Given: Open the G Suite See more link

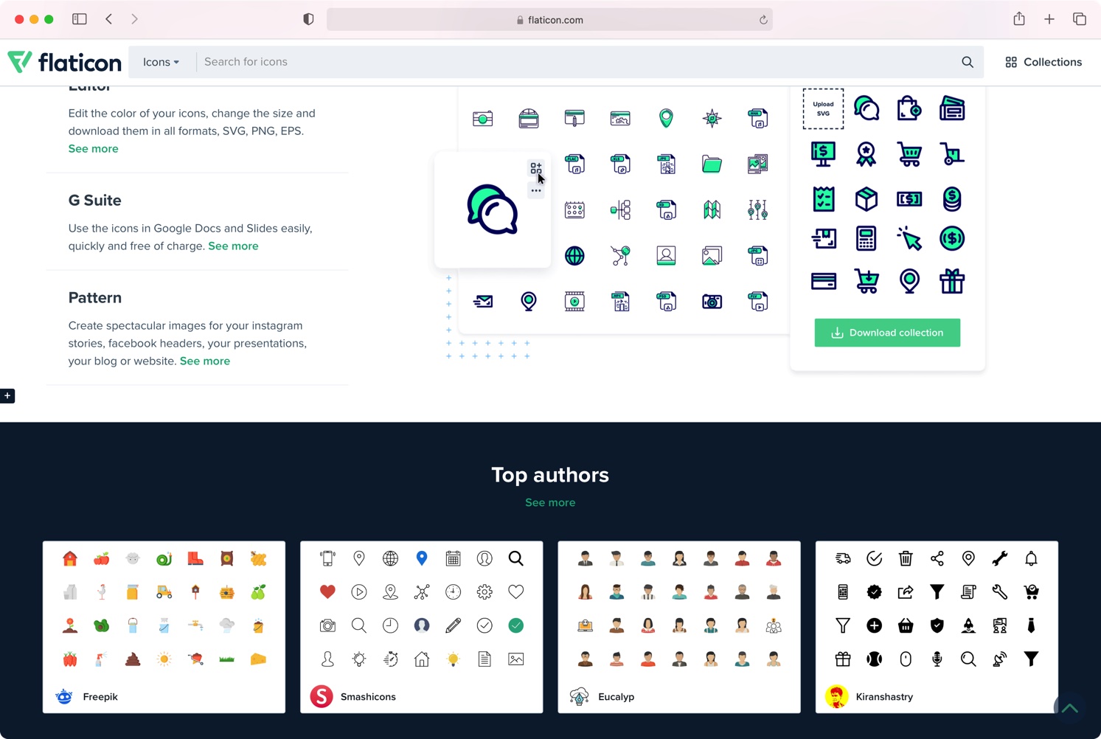Looking at the screenshot, I should click(x=233, y=246).
